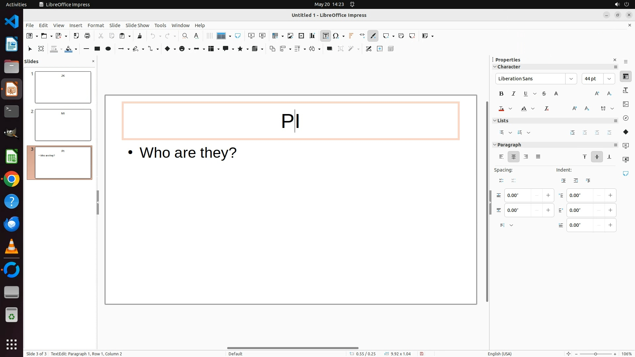
Task: Start presentation from first slide
Action: [251, 36]
